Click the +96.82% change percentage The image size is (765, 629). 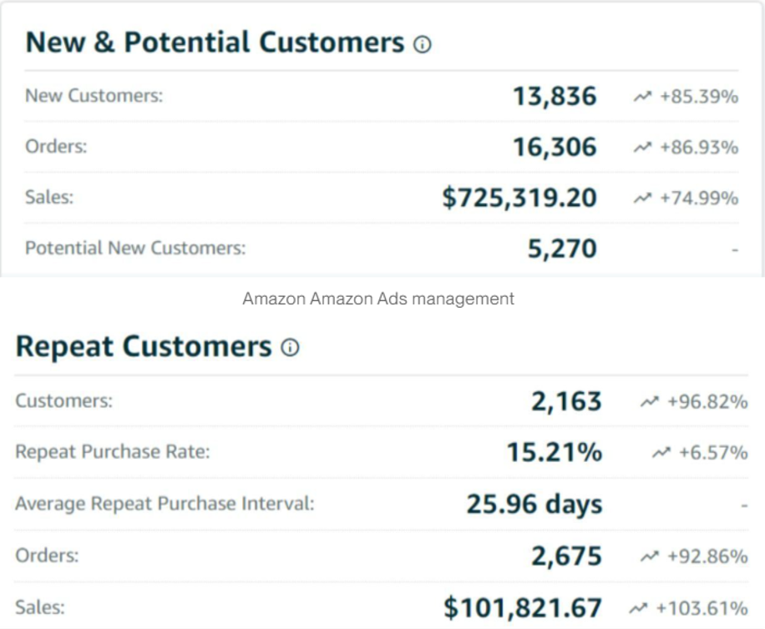coord(707,402)
